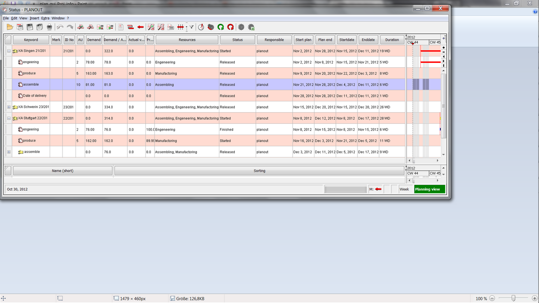Click the chart with red minus toolbar icon
Viewport: 539px width, 303px height.
(x=161, y=27)
